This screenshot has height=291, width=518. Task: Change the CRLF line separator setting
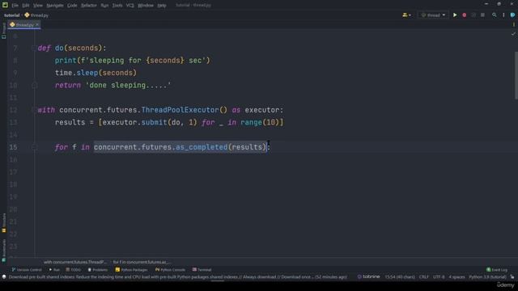(424, 276)
